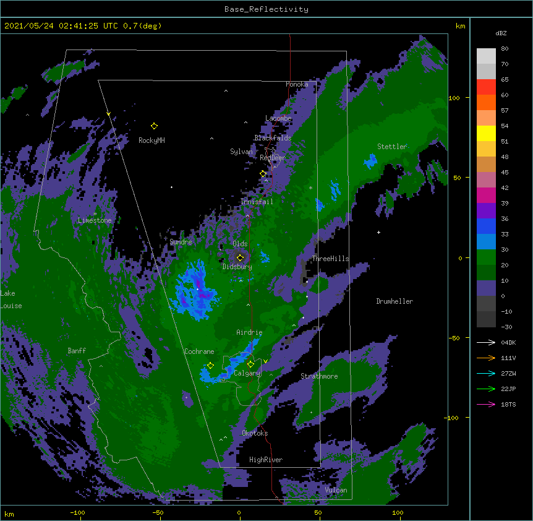Click the Vulcan town label
This screenshot has width=533, height=521.
336,490
